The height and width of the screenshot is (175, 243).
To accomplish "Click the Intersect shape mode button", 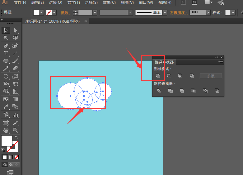I will 180,76.
